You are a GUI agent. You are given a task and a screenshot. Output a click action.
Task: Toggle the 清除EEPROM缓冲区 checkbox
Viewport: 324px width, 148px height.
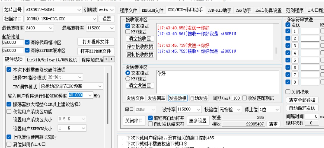click(x=27, y=50)
